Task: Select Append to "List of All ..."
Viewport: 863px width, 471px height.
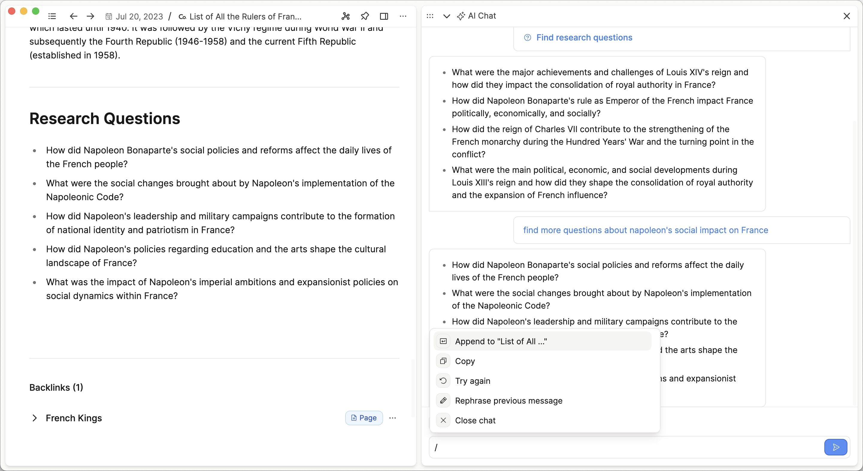Action: pyautogui.click(x=501, y=341)
